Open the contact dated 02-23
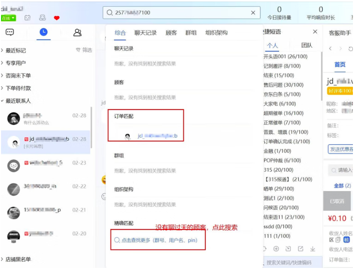The height and width of the screenshot is (270, 355). click(46, 166)
